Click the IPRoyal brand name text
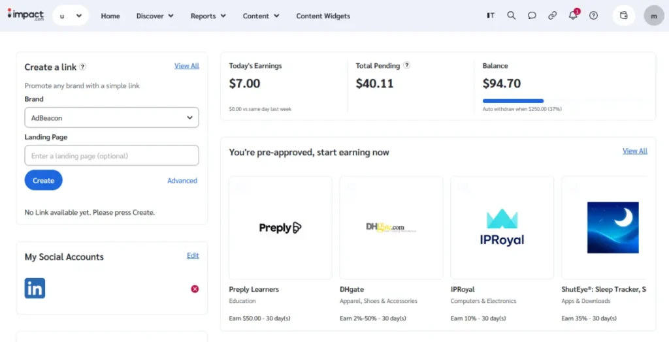The width and height of the screenshot is (669, 342). click(463, 289)
